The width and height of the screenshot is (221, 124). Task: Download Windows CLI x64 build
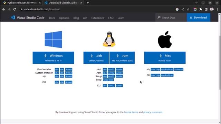pos(57,82)
